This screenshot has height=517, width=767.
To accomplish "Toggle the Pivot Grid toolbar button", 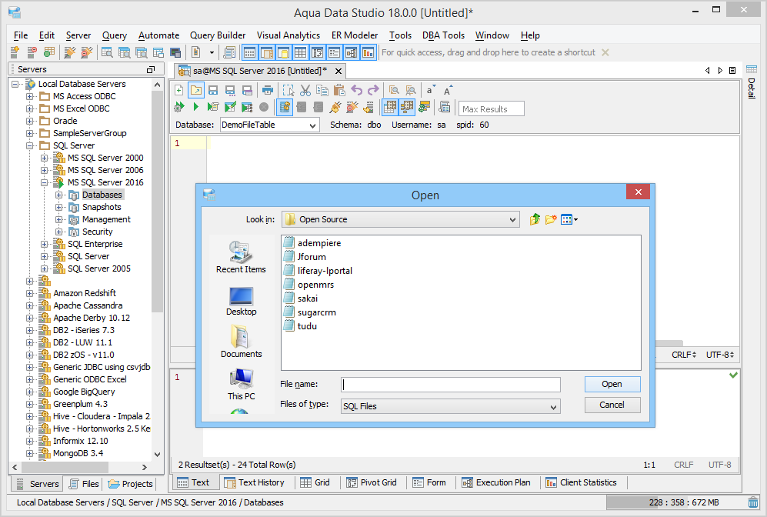I will tap(318, 52).
